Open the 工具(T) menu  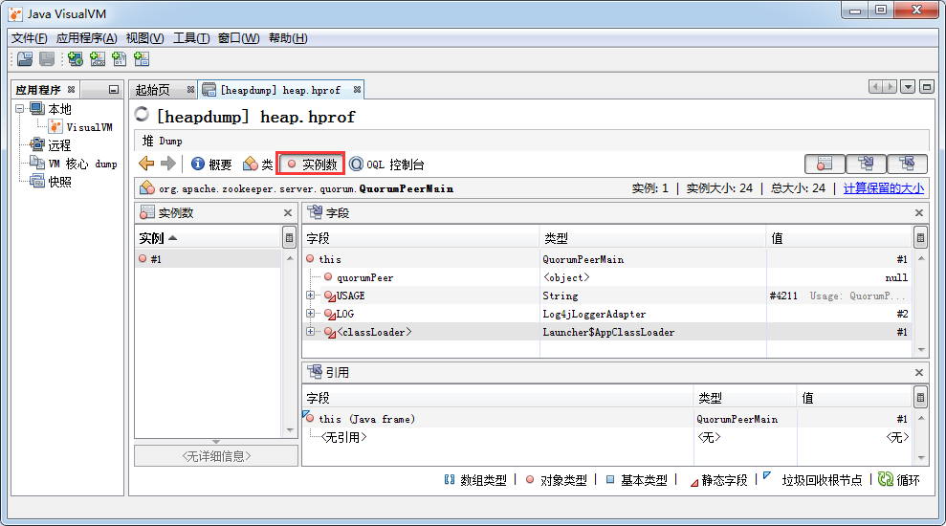tap(190, 38)
